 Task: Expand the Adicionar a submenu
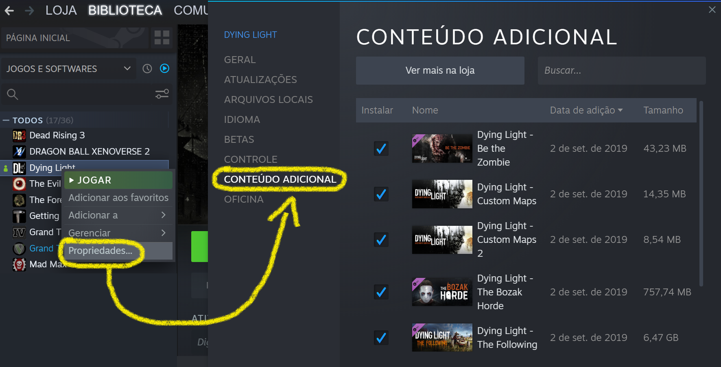pyautogui.click(x=118, y=215)
